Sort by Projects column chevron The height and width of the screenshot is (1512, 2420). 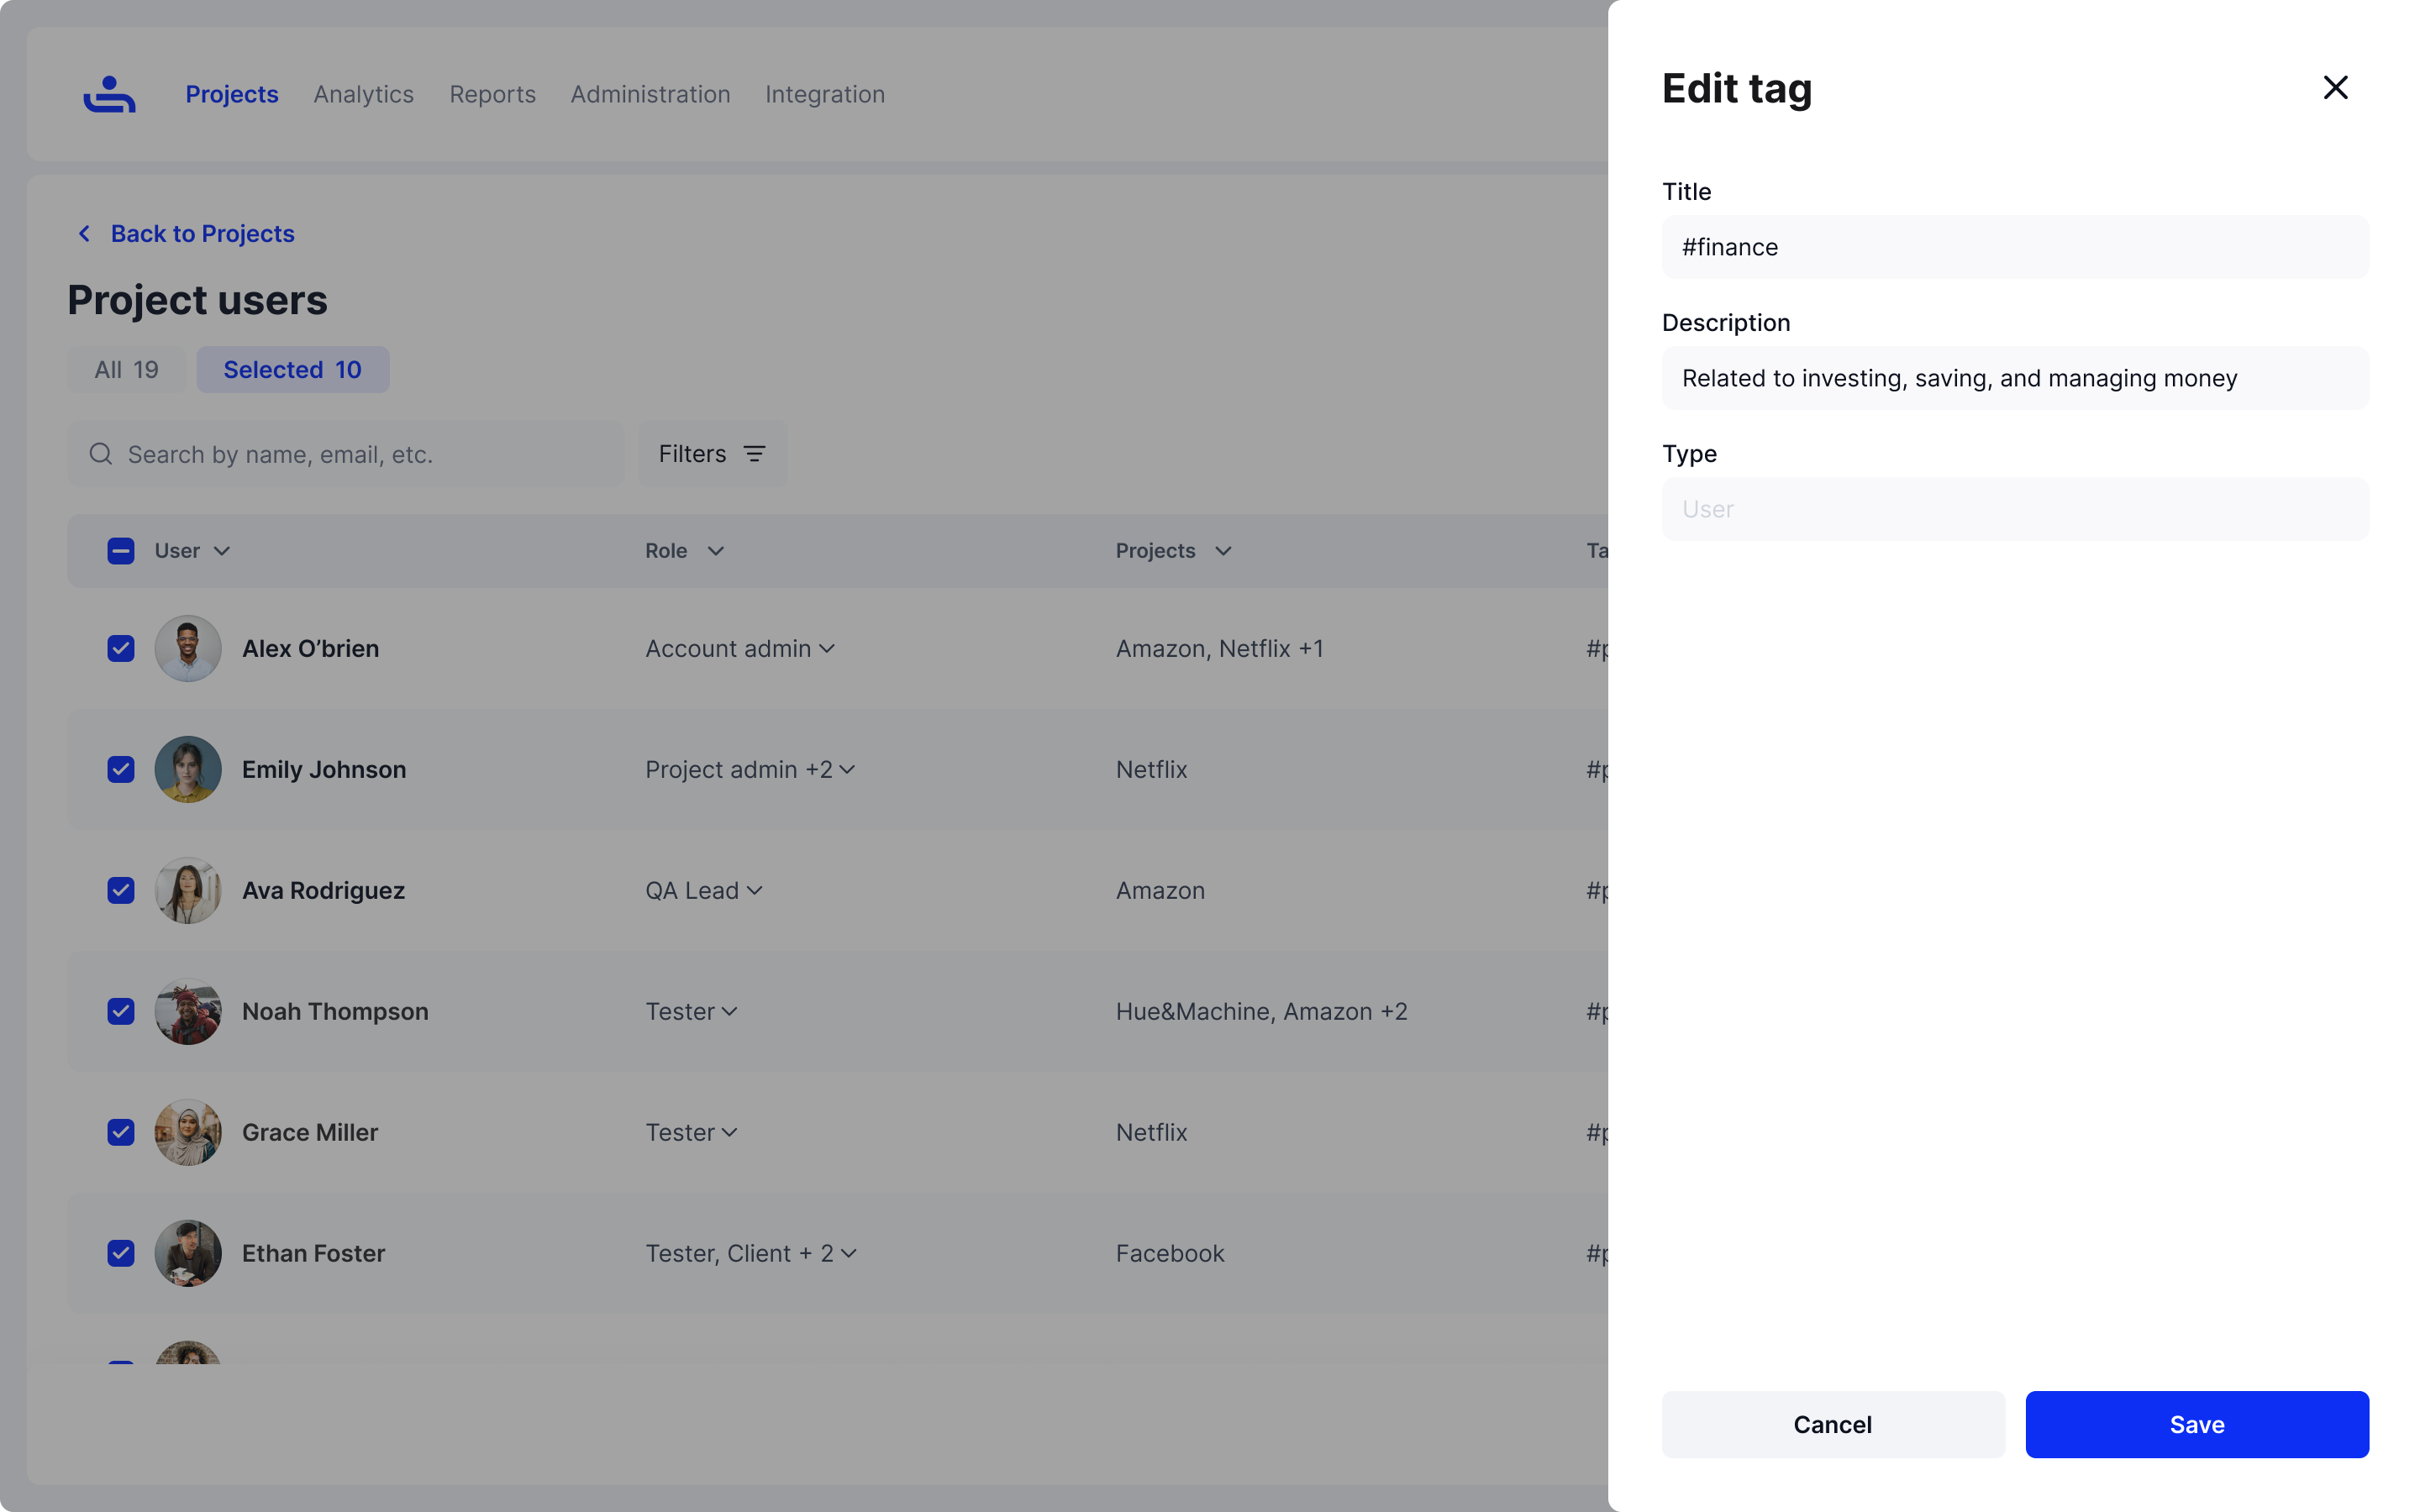click(x=1223, y=551)
